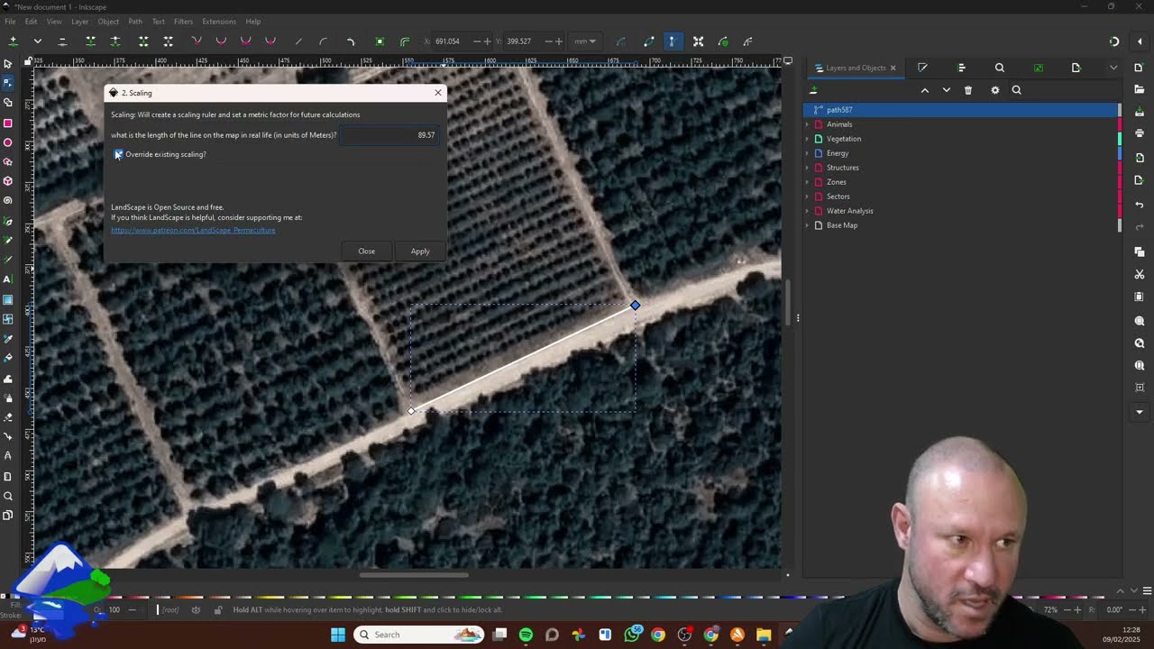Open Export panel tab icon
1154x649 pixels.
[1076, 68]
